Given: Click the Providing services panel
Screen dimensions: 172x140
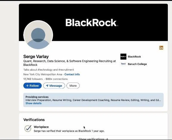Looking at the screenshot, I should [93, 100].
